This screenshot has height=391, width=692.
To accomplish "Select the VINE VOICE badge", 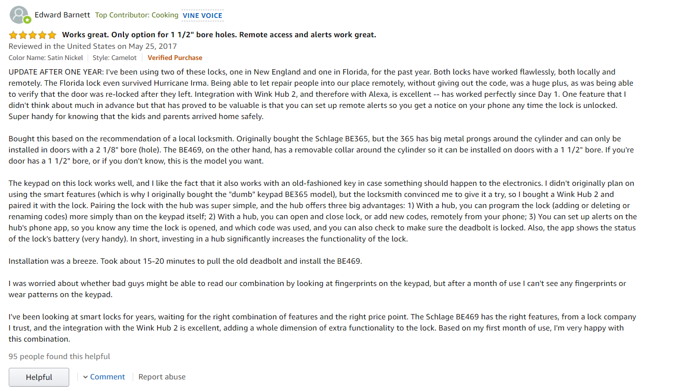I will point(202,15).
